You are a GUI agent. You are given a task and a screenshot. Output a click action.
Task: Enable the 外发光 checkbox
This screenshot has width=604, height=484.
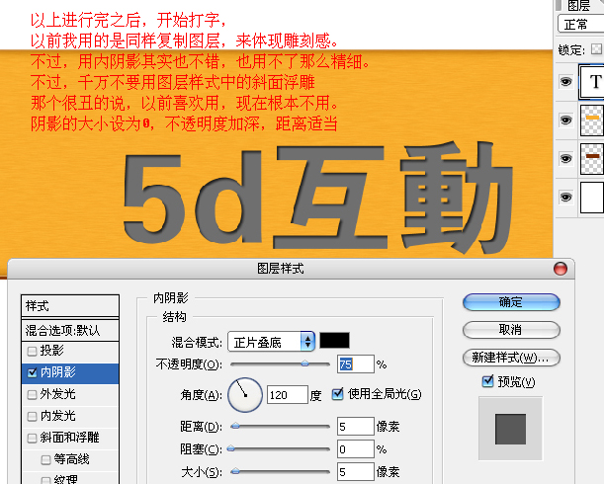(x=33, y=395)
